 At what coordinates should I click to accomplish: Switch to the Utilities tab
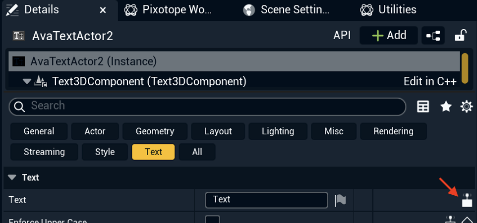(x=397, y=9)
